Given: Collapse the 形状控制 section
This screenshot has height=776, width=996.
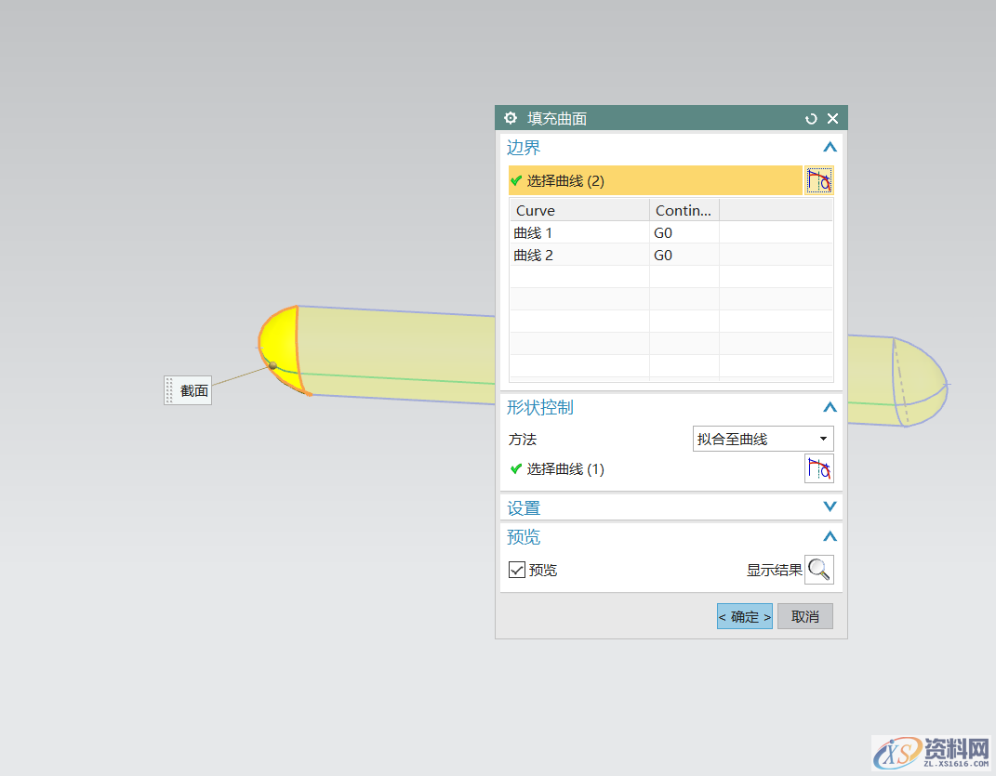Looking at the screenshot, I should pos(830,407).
